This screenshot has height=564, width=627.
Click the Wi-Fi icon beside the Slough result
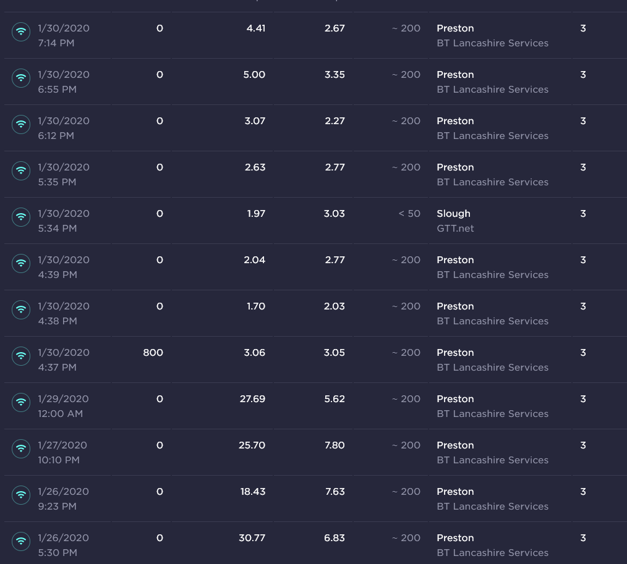[21, 217]
